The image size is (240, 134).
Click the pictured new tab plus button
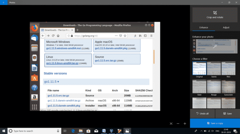coord(77,30)
